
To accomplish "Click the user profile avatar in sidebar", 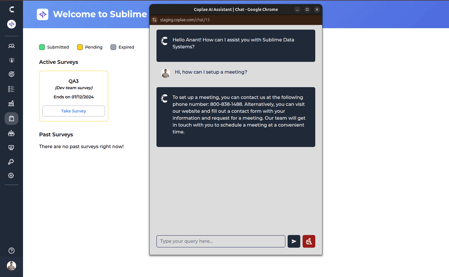I will click(12, 266).
